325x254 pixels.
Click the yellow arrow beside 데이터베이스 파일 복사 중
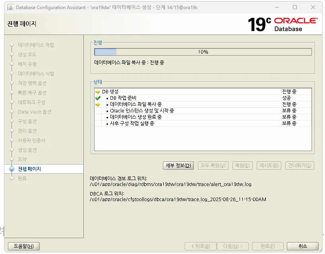point(98,104)
